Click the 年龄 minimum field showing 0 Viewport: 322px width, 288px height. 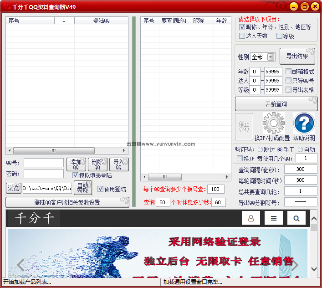[x=255, y=72]
